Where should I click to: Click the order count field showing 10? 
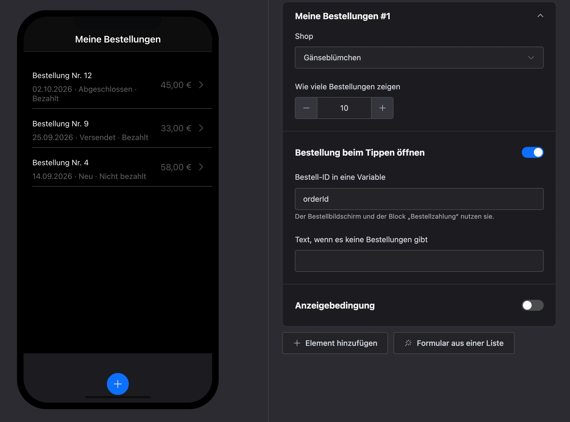click(x=344, y=108)
